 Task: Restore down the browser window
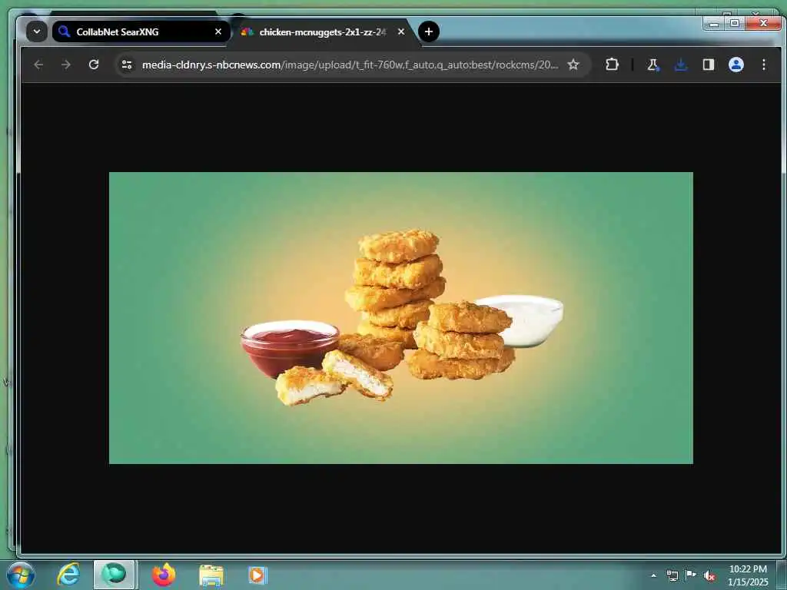point(735,23)
